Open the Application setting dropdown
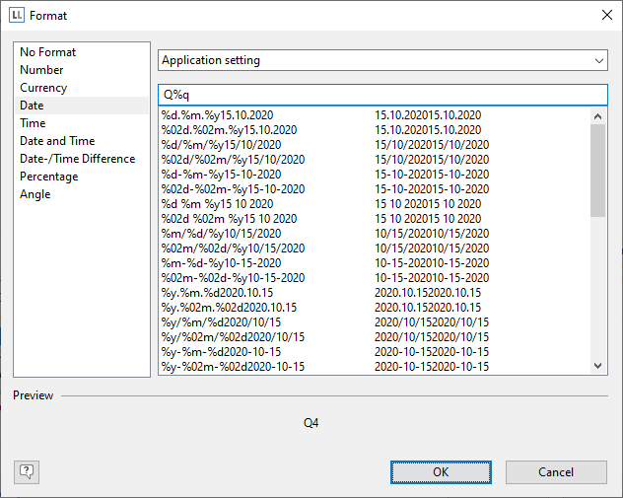The height and width of the screenshot is (498, 623). click(x=382, y=60)
